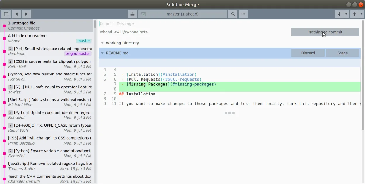The image size is (365, 184).
Task: Select C++/ObjC UPPER_CASE return types commit
Action: (47, 128)
